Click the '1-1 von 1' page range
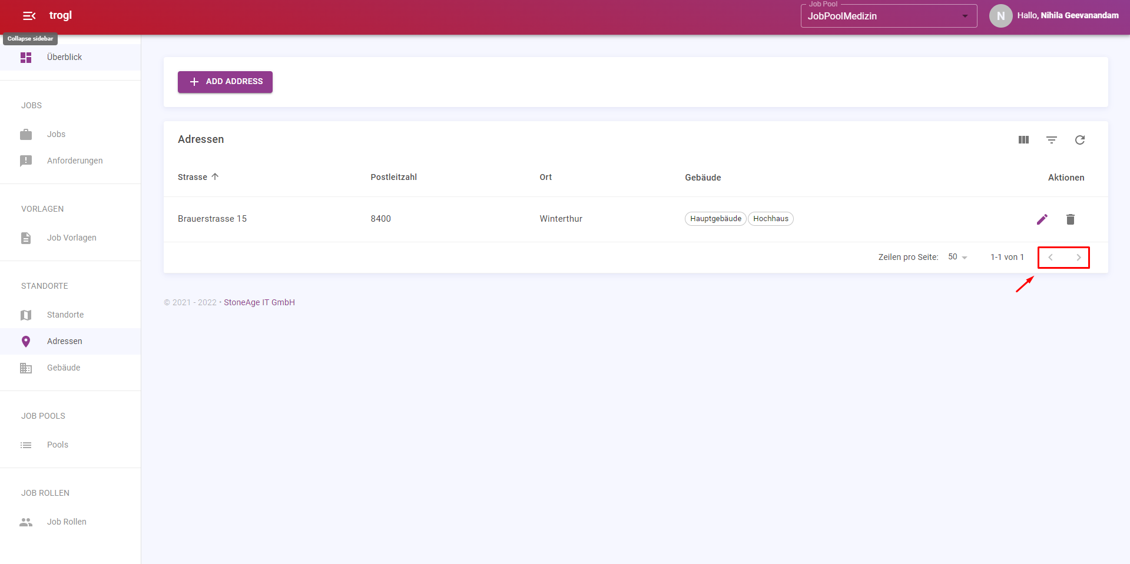Viewport: 1130px width, 564px height. [x=1007, y=257]
